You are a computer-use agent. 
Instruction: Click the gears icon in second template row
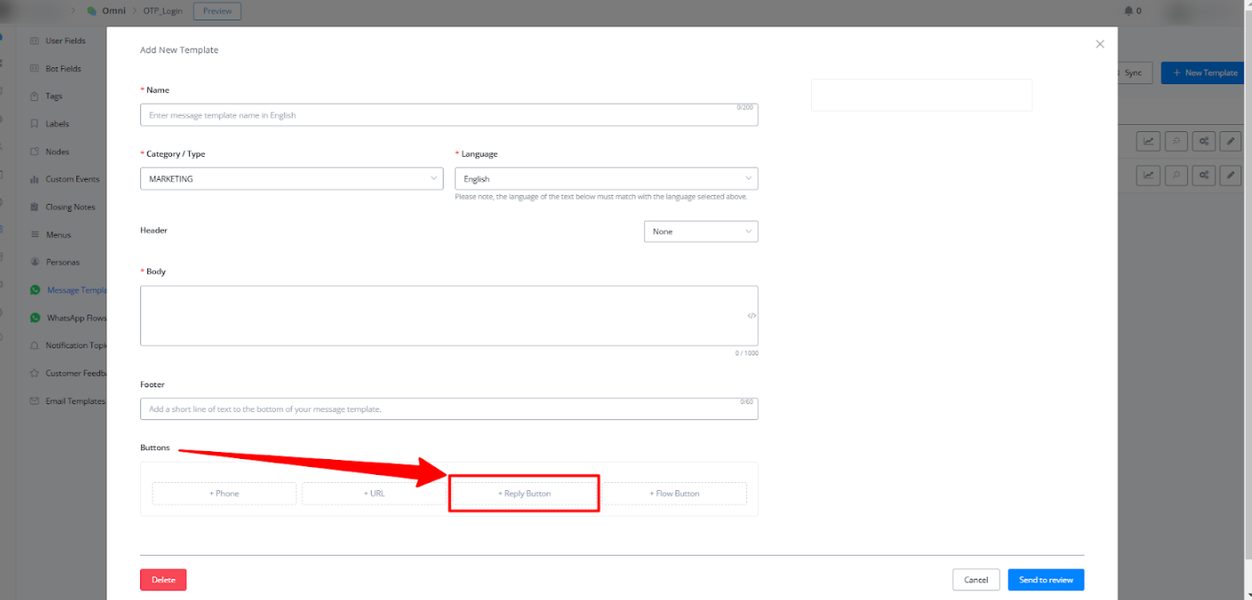pos(1203,175)
